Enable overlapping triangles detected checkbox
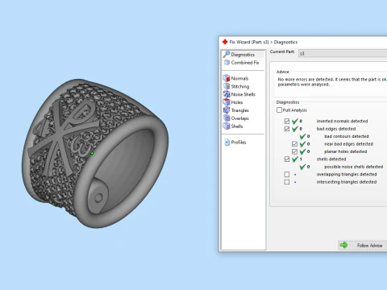This screenshot has height=290, width=387. [x=287, y=174]
